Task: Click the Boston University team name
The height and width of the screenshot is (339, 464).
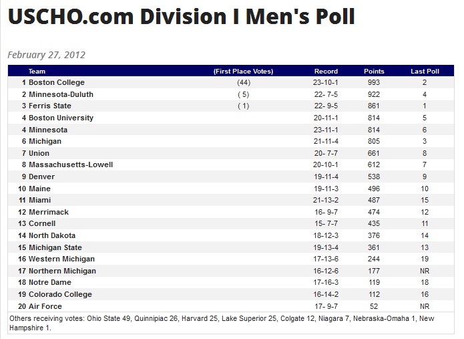Action: click(x=61, y=118)
